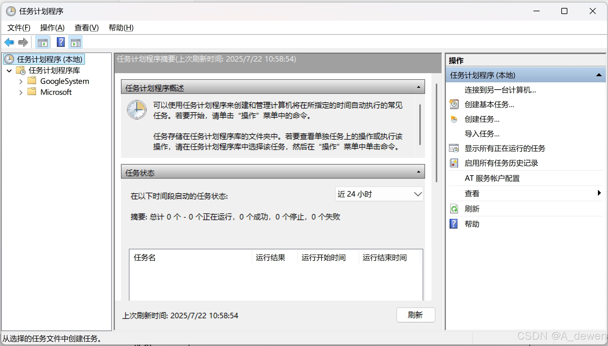This screenshot has width=608, height=346.
Task: Click AT 服务帐户配置 action
Action: 492,178
